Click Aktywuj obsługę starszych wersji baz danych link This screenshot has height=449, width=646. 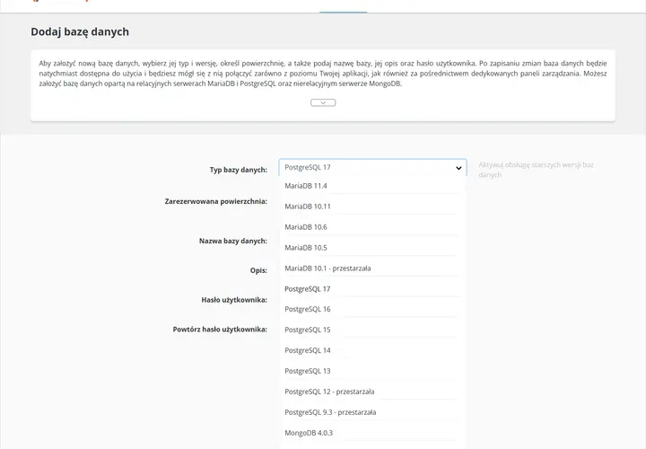[x=536, y=170]
